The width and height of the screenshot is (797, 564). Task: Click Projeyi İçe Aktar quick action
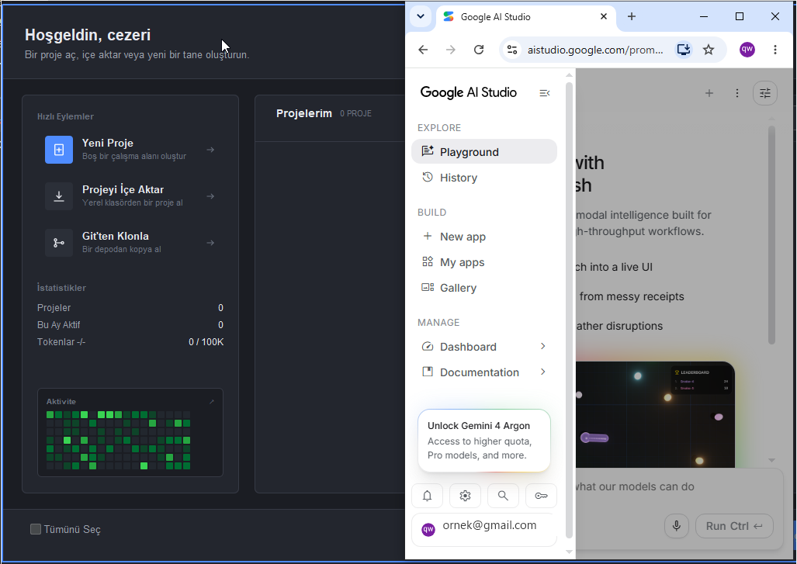130,196
